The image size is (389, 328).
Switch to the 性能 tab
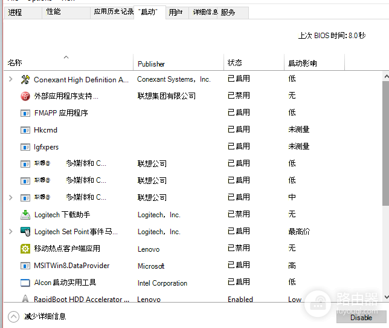66,13
